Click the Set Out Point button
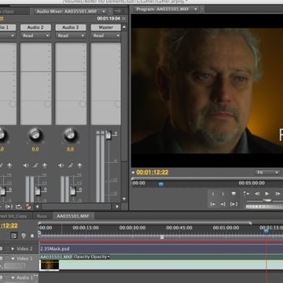 (222, 194)
